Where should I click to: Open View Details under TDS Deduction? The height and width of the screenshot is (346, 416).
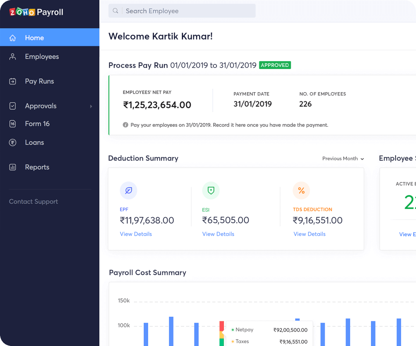pos(309,234)
